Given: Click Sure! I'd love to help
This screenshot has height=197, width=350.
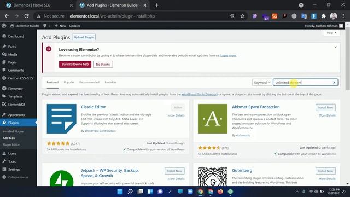Looking at the screenshot, I should [x=75, y=65].
